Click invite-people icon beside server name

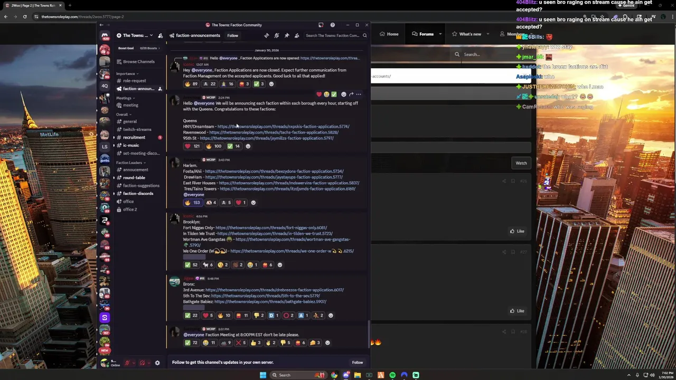point(160,35)
